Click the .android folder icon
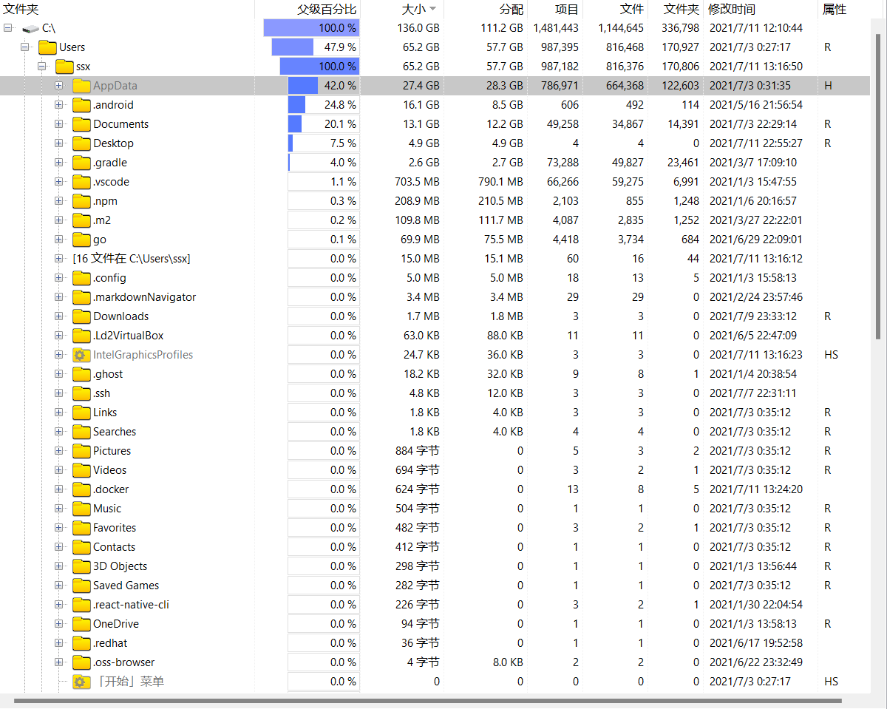This screenshot has height=709, width=887. click(81, 105)
